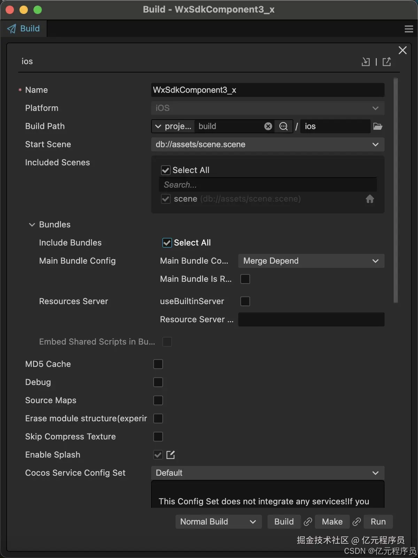
Task: Open the Enable Splash edit icon
Action: click(x=171, y=455)
